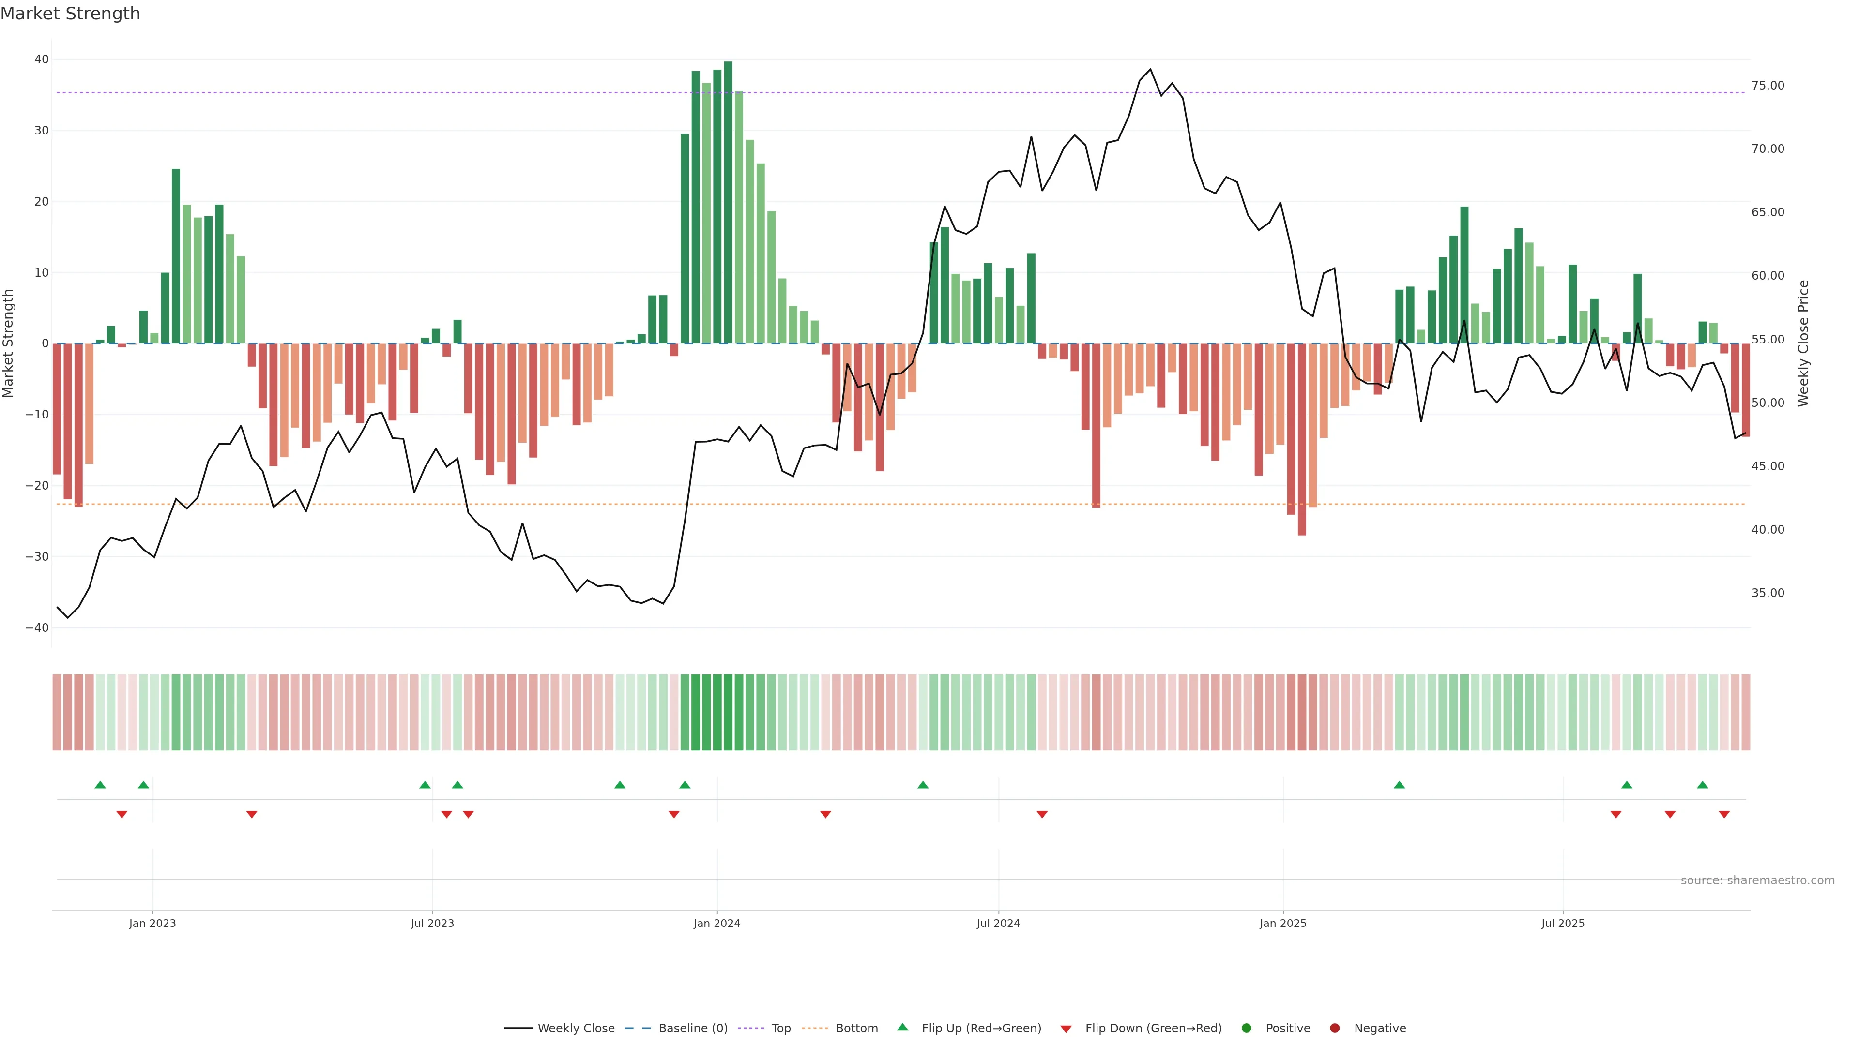Click the source: sharemaestro.com text
The width and height of the screenshot is (1859, 1045).
1757,880
